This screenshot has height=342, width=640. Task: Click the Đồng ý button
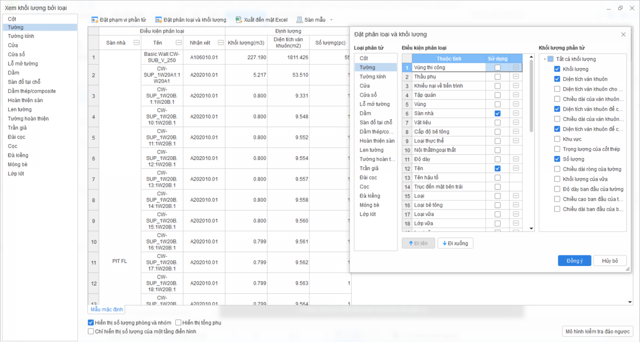click(574, 261)
